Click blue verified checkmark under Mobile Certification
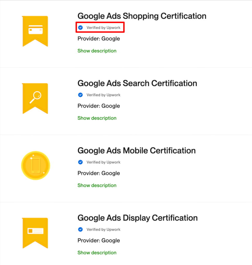252x265 pixels. point(80,162)
